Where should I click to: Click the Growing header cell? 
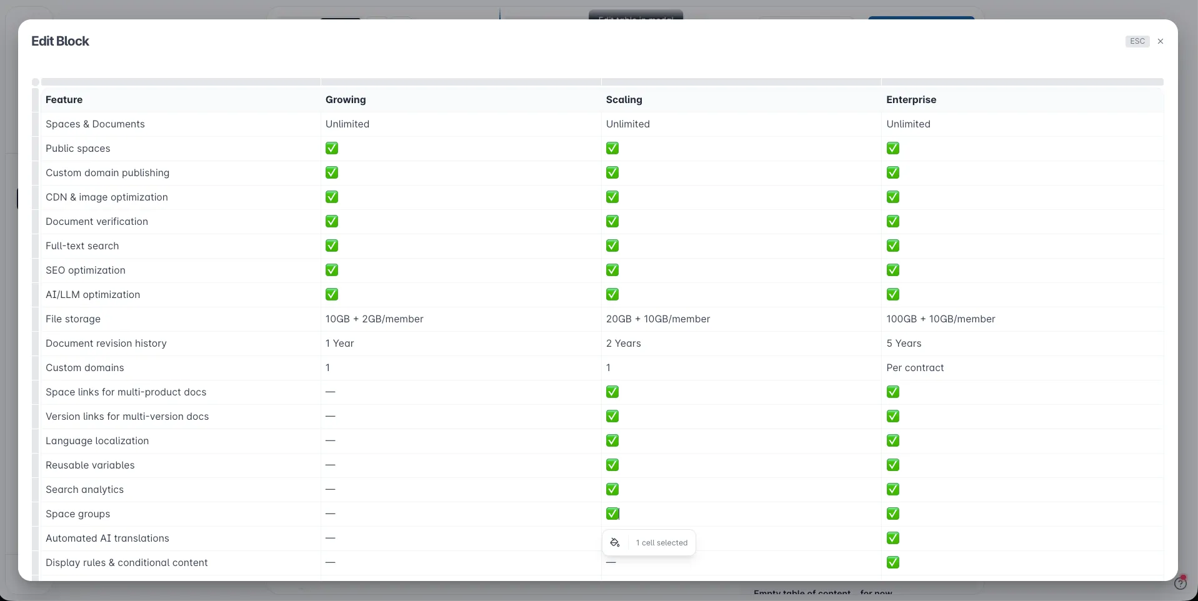[461, 100]
